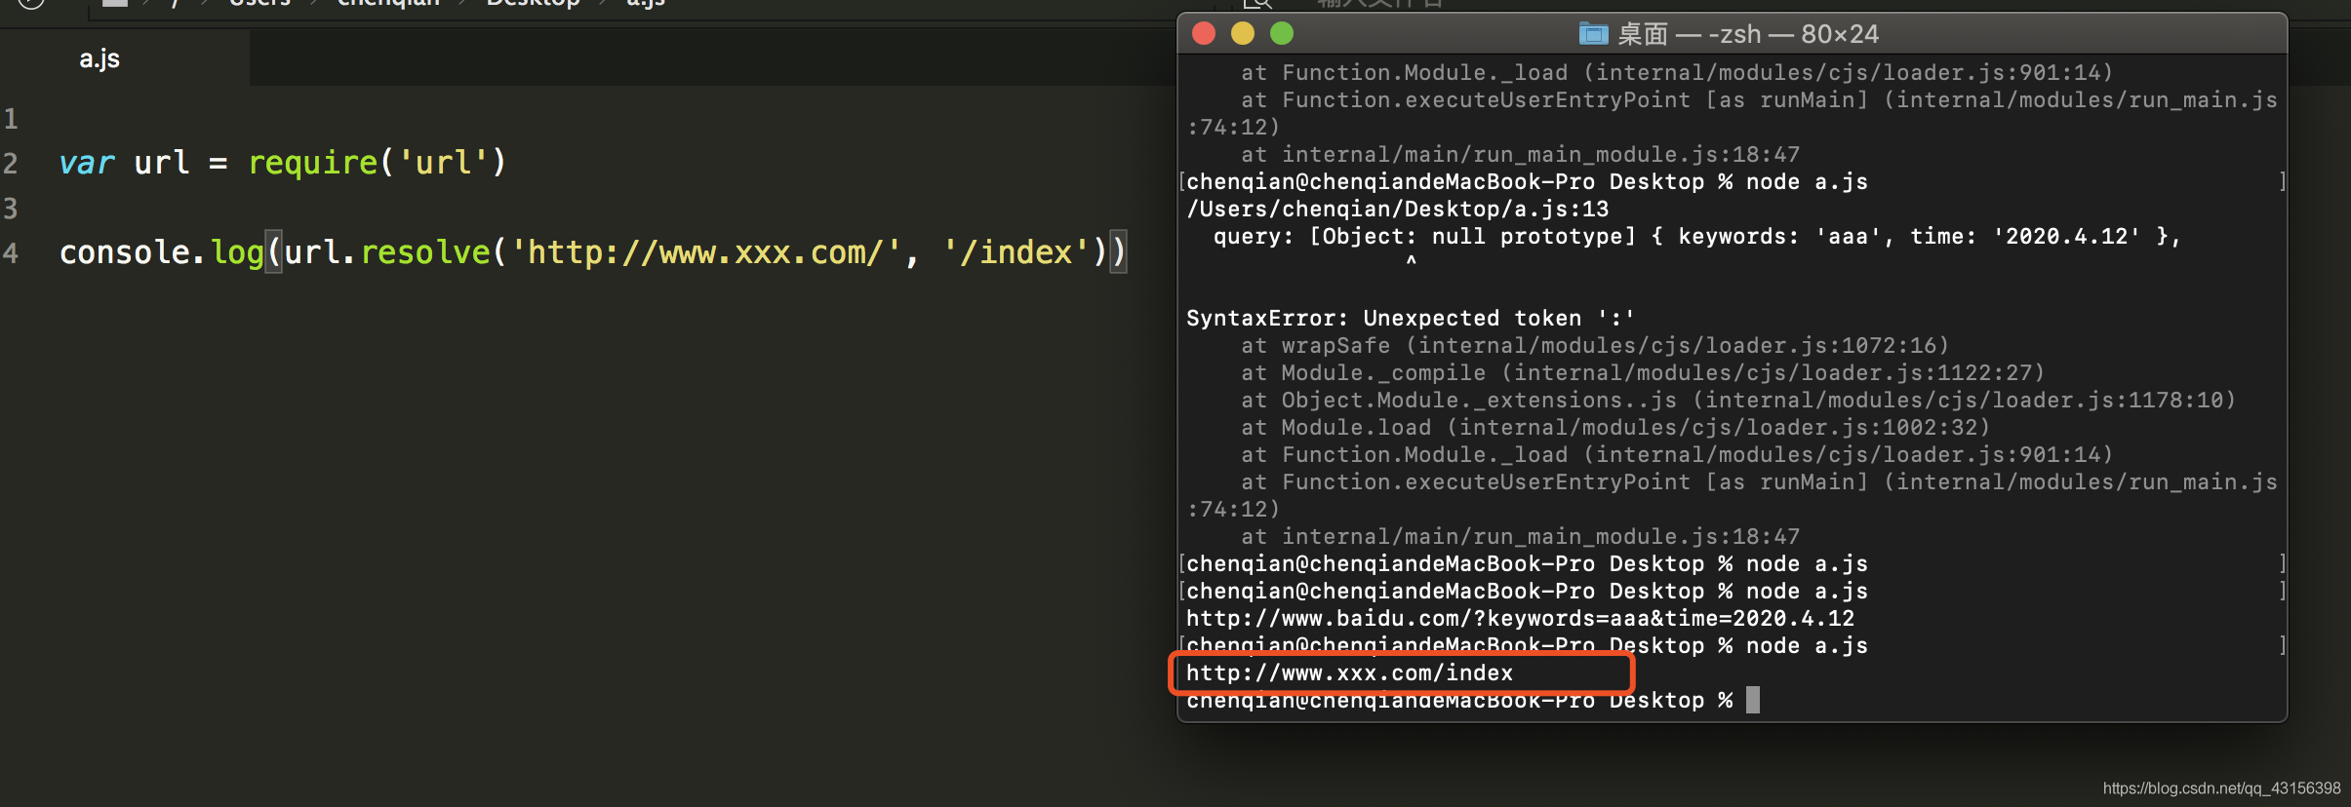
Task: Click the terminal title '桌面 — -zsh — 80×24'
Action: pyautogui.click(x=1747, y=34)
